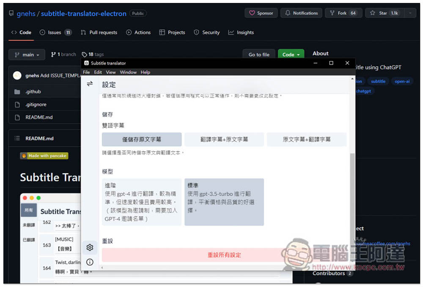Open the Edit menu in Subtitle translator
This screenshot has height=287, width=423.
98,72
